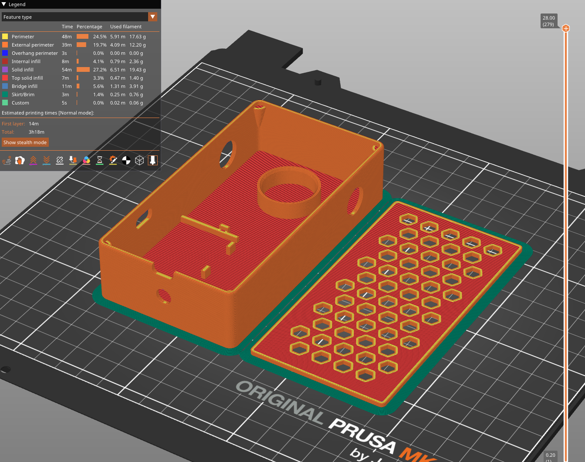Image resolution: width=585 pixels, height=462 pixels.
Task: Click Show stealth mode
Action: 25,142
